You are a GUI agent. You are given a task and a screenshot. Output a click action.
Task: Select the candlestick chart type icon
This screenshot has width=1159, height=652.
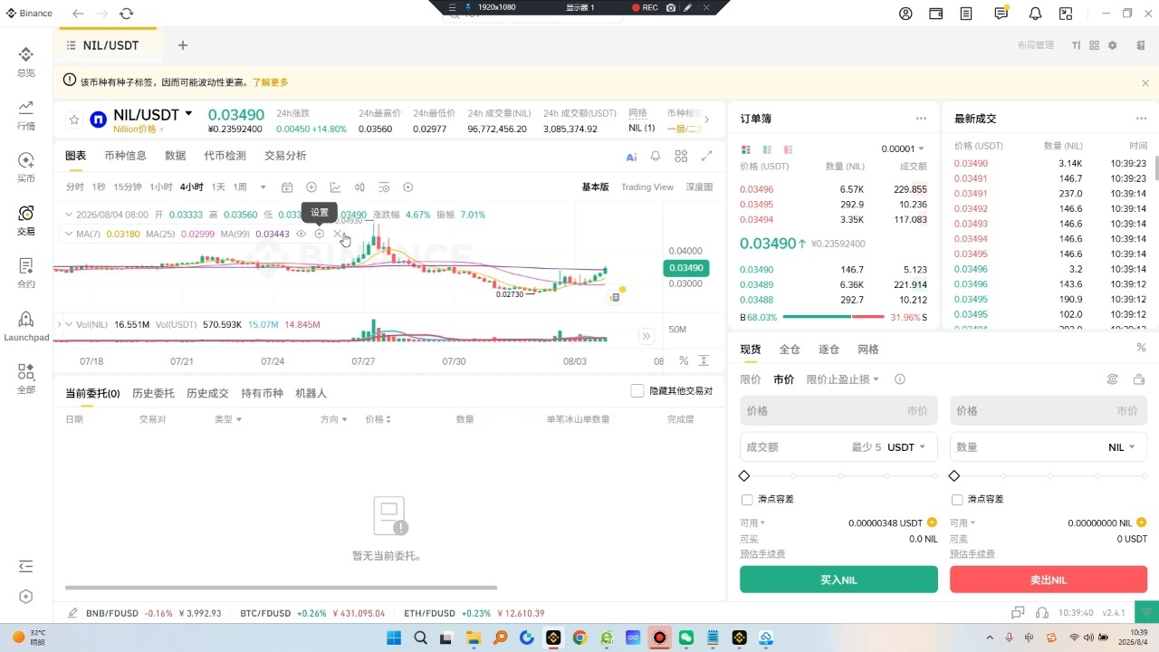[359, 187]
